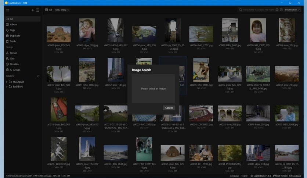Select All in the sidebar
This screenshot has width=307, height=178.
point(22,19)
